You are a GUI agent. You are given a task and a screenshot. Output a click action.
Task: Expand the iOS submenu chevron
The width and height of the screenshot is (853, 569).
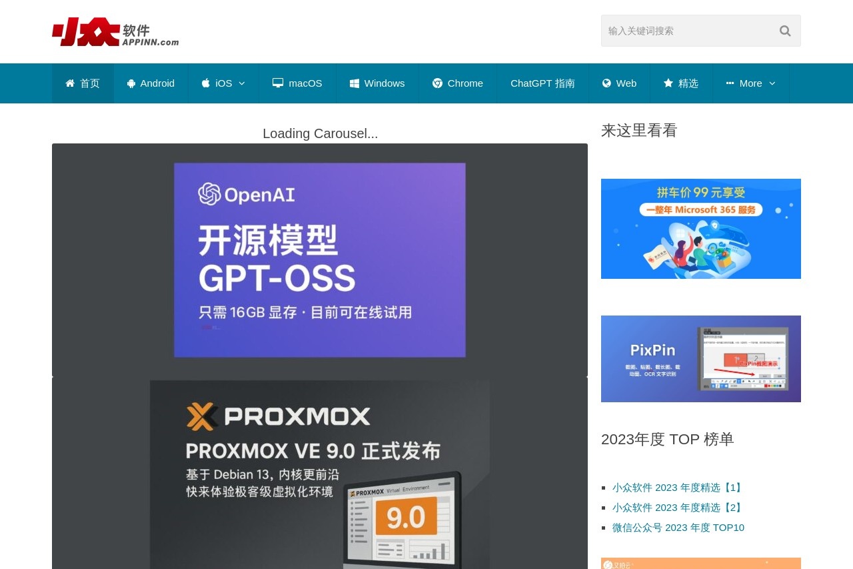pos(241,83)
